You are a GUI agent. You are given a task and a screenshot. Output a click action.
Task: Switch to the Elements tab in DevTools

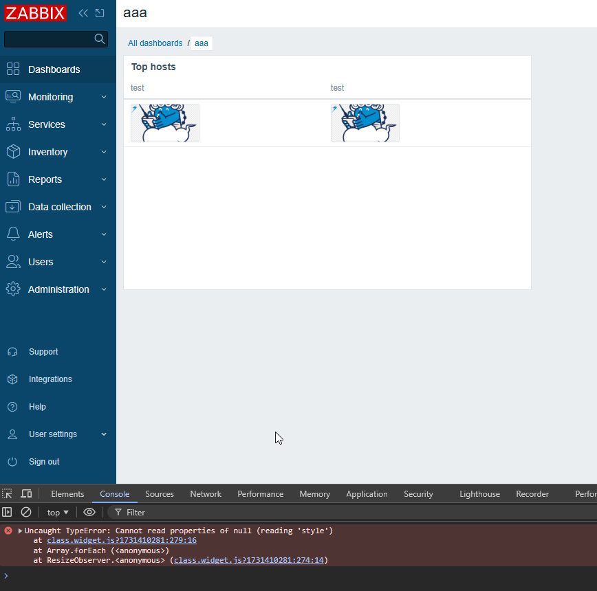(x=67, y=493)
